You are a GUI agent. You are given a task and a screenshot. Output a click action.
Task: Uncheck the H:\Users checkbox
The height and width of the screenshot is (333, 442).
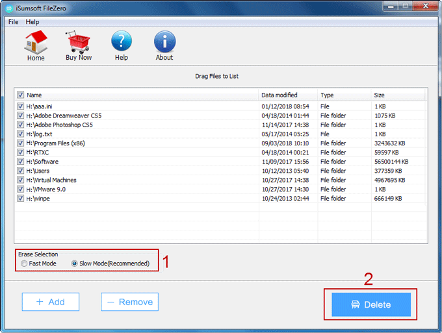point(20,171)
